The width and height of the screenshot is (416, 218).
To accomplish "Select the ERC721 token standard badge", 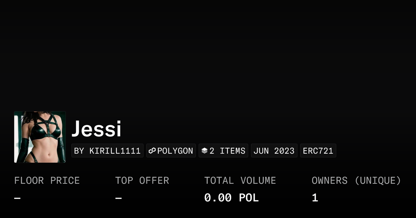I will click(x=318, y=151).
